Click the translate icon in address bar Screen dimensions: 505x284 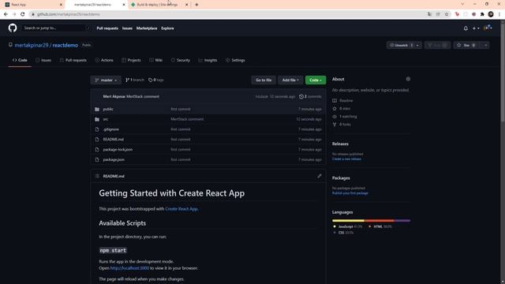[x=429, y=14]
